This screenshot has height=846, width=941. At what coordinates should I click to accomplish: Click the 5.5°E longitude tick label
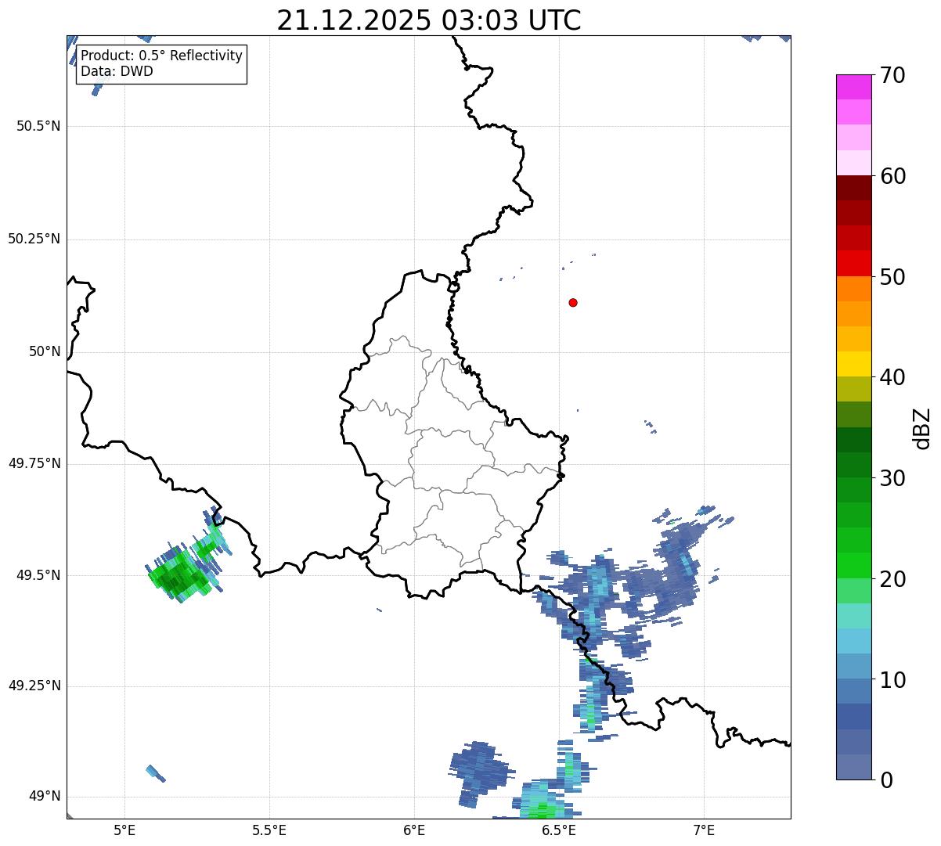point(269,830)
